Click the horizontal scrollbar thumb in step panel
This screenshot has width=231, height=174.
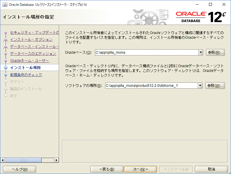[23, 160]
